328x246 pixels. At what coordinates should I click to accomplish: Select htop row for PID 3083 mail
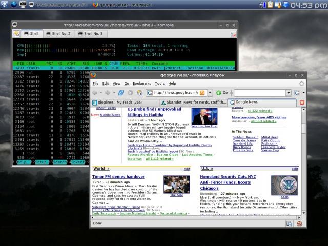click(x=51, y=131)
